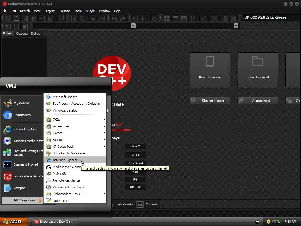The image size is (301, 226).
Task: Click the Redo arrow toolbar icon
Action: (x=123, y=19)
